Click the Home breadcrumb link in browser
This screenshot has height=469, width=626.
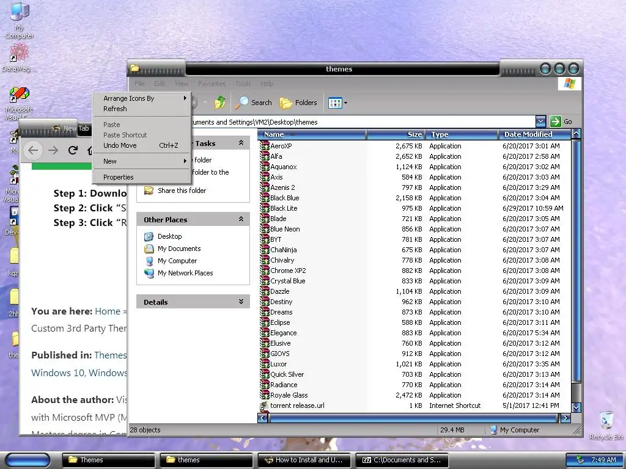point(108,311)
